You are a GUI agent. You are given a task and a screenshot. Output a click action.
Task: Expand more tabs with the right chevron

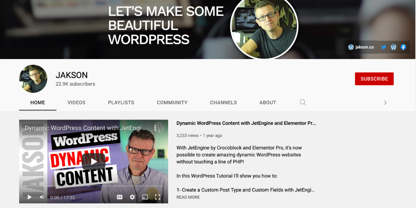pyautogui.click(x=385, y=102)
